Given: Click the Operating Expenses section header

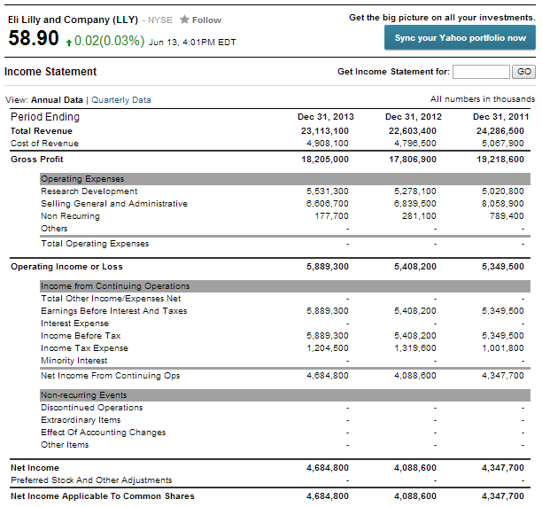Looking at the screenshot, I should pyautogui.click(x=285, y=179).
